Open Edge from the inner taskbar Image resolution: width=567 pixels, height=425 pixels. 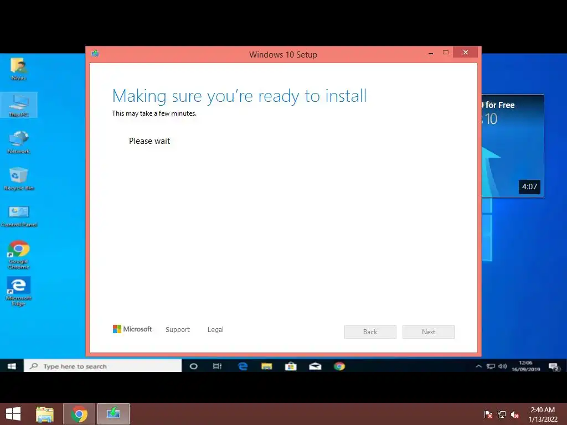point(243,366)
